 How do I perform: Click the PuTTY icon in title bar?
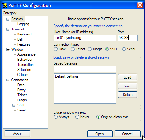[x=5, y=5]
